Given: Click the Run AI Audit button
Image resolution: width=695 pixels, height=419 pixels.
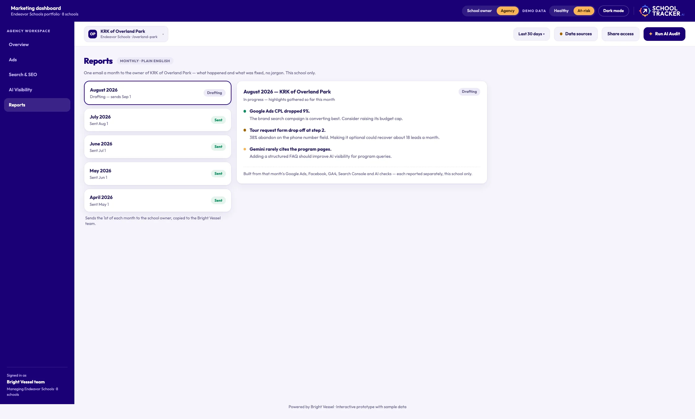Looking at the screenshot, I should [664, 34].
